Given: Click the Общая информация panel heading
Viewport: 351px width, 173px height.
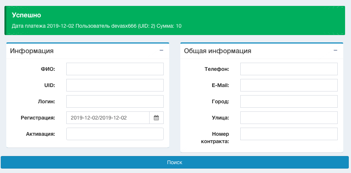Looking at the screenshot, I should (x=218, y=51).
